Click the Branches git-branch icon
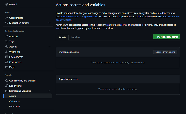 7,36
